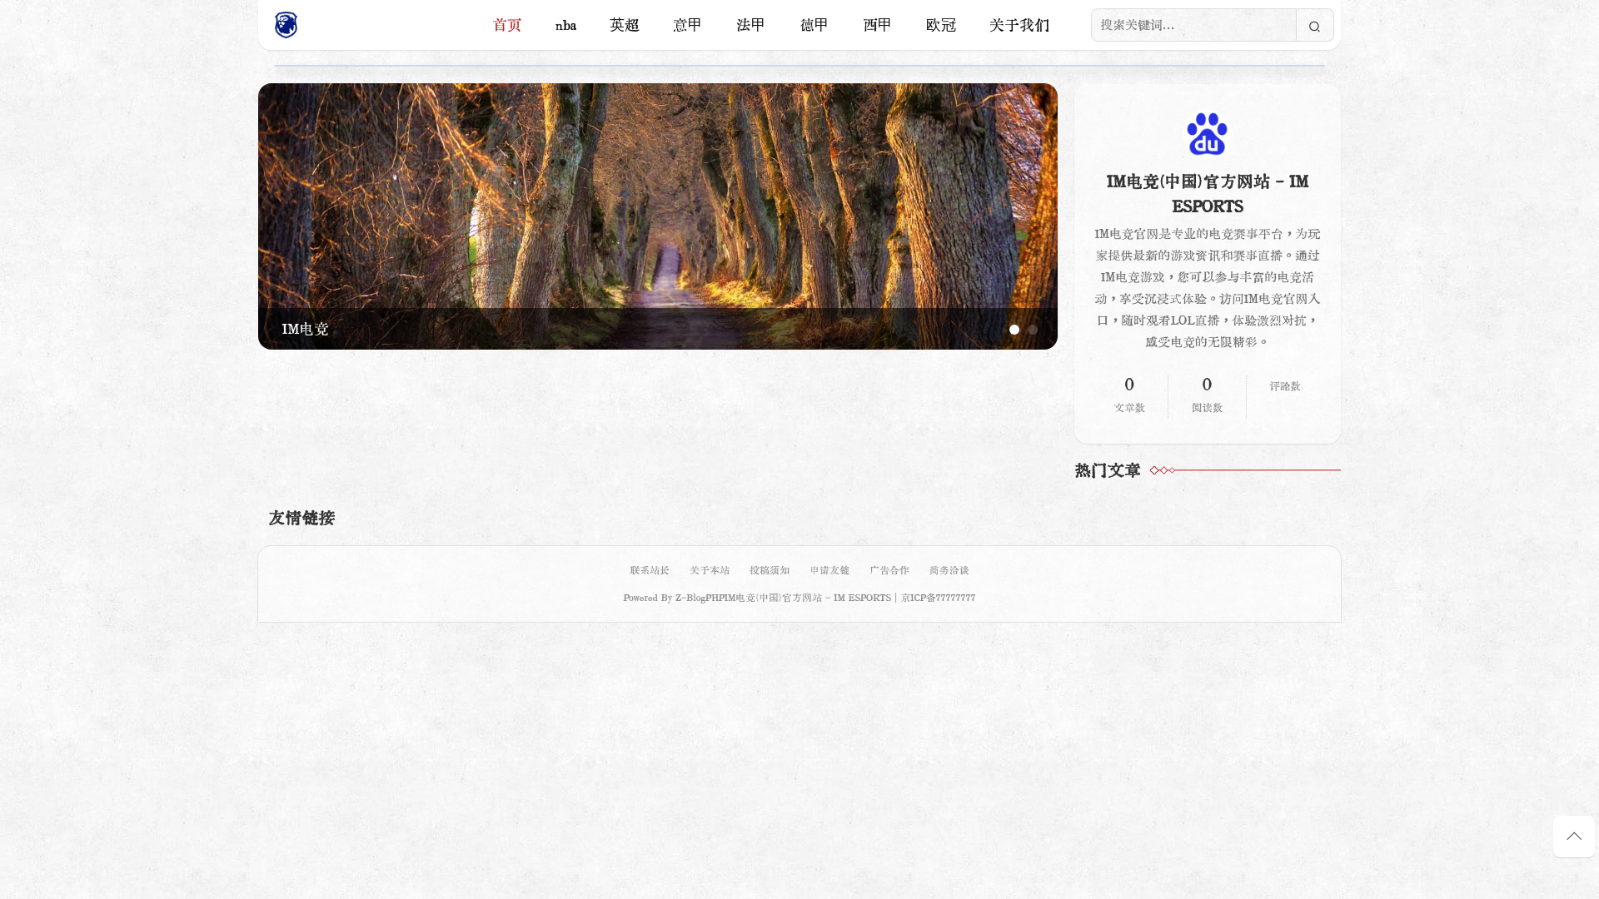1599x899 pixels.
Task: Click the 京ICP备77777777 footer link
Action: pyautogui.click(x=939, y=598)
